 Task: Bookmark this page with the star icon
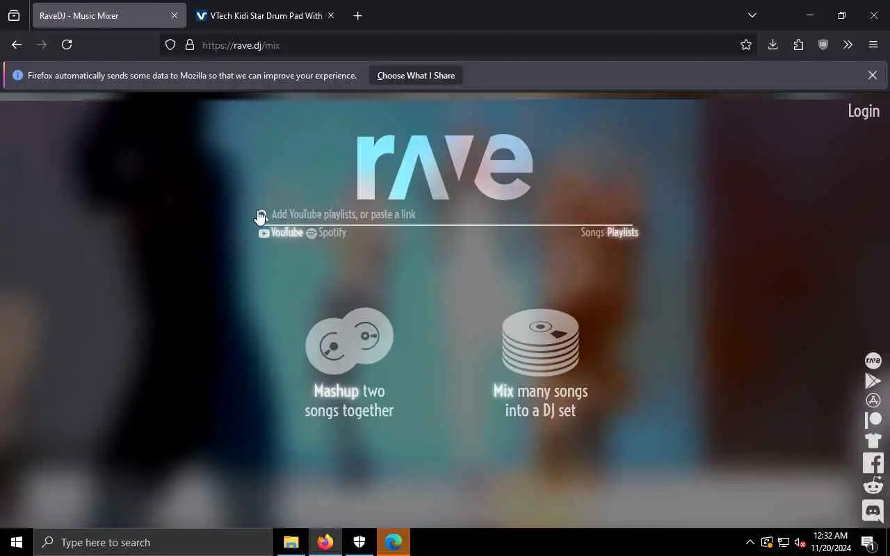click(746, 44)
